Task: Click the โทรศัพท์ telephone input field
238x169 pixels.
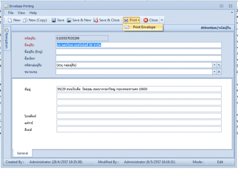Action: (x=139, y=116)
